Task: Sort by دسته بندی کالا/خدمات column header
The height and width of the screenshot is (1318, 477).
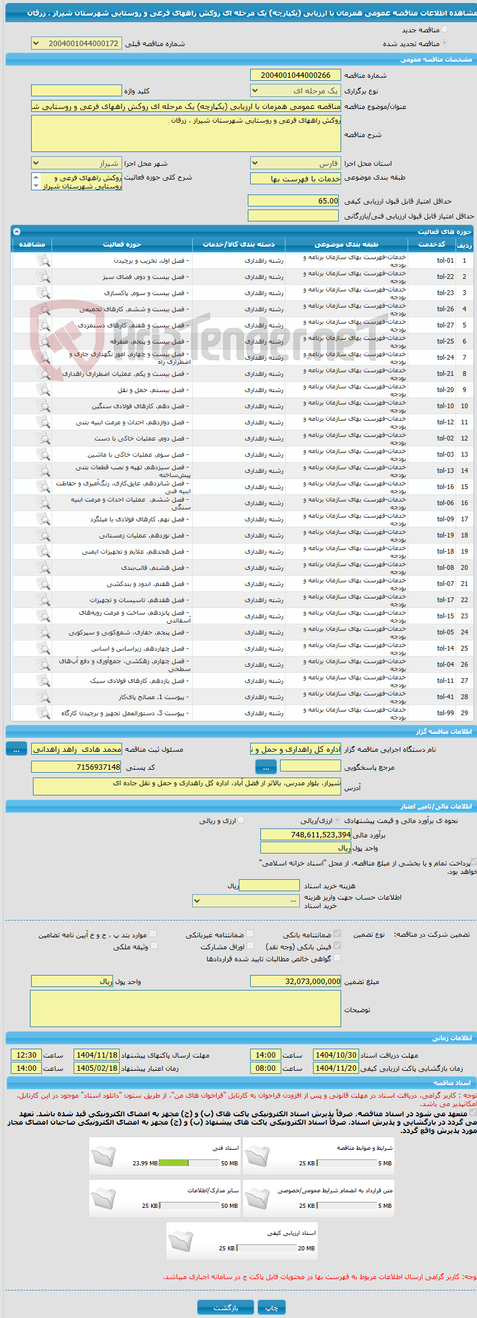Action: (x=239, y=244)
